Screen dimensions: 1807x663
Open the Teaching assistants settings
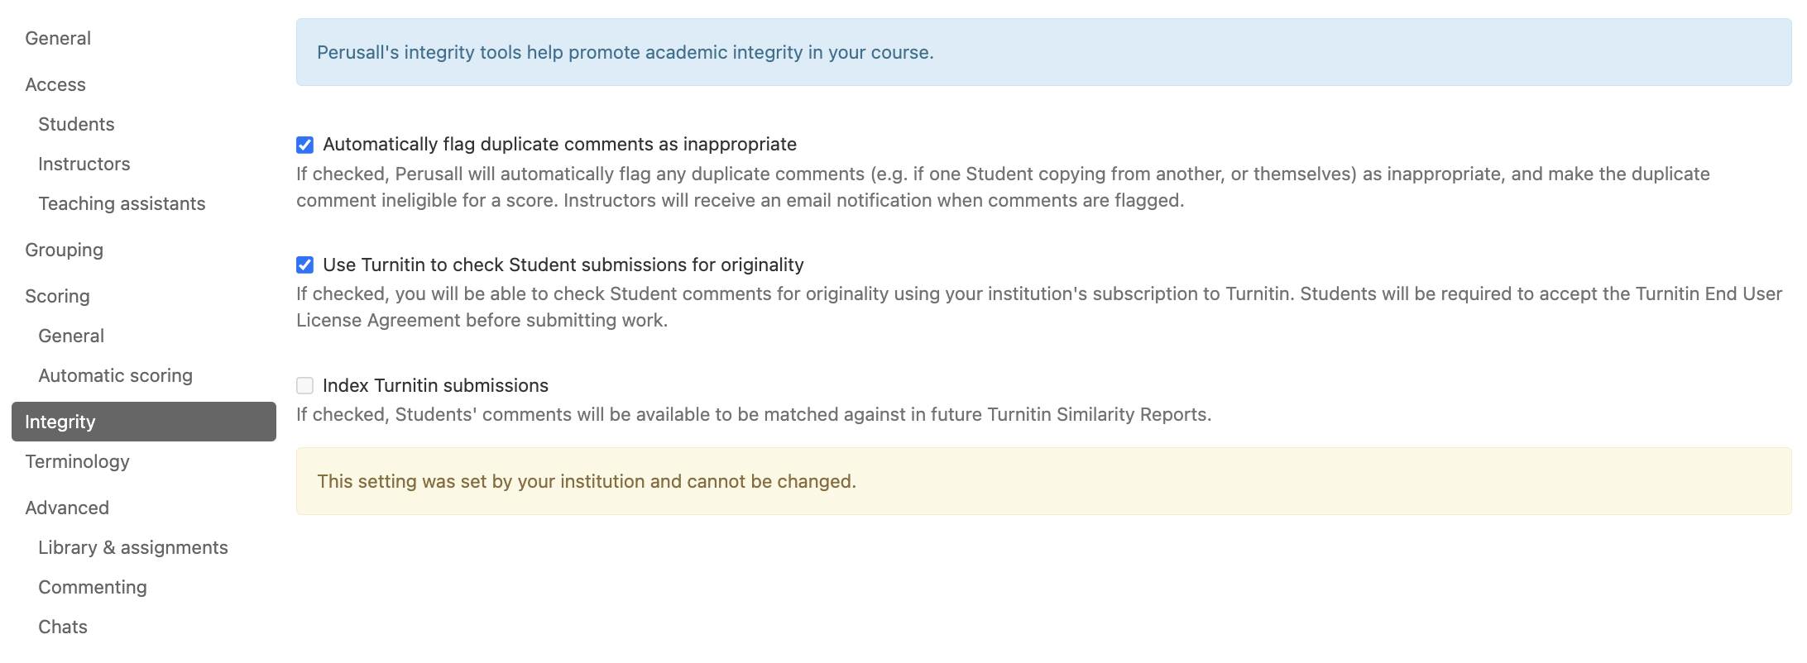(x=121, y=203)
